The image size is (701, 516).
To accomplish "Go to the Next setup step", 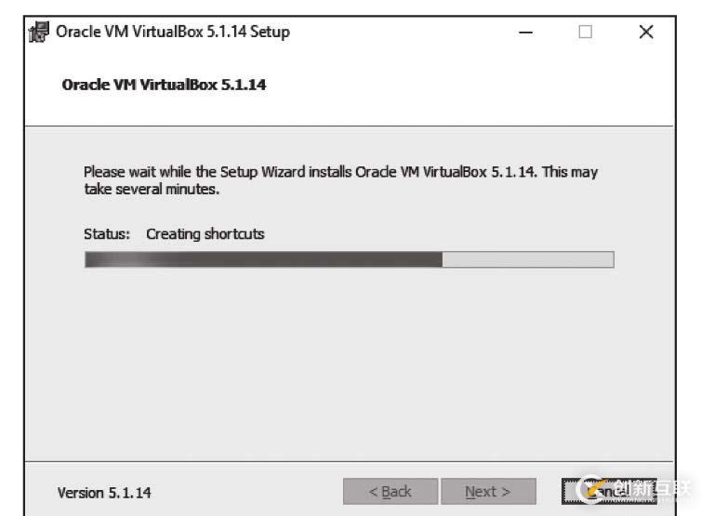I will click(x=488, y=492).
